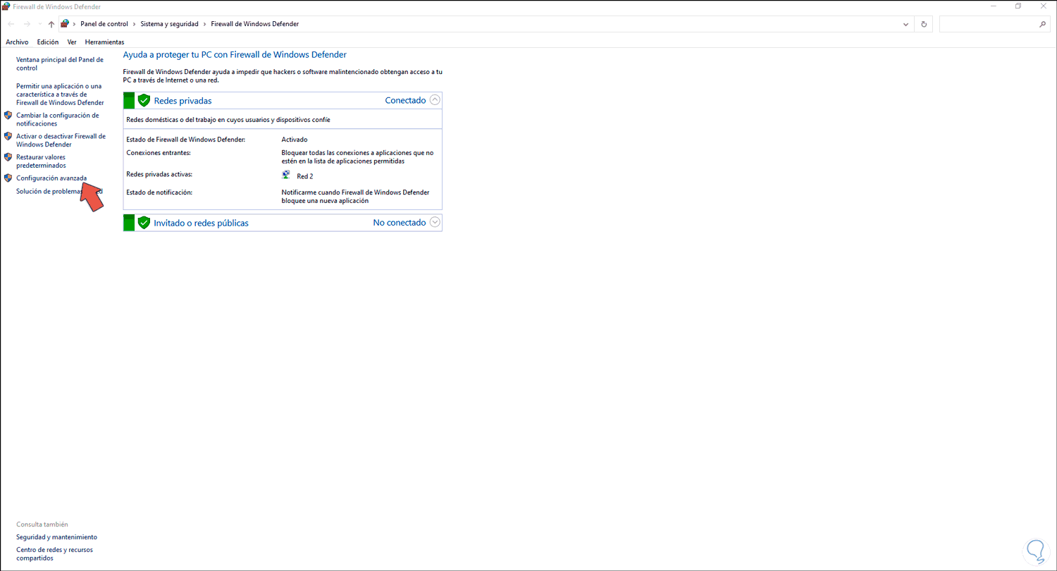Viewport: 1057px width, 571px height.
Task: Click the 'Activado' firewall state value
Action: tap(295, 140)
